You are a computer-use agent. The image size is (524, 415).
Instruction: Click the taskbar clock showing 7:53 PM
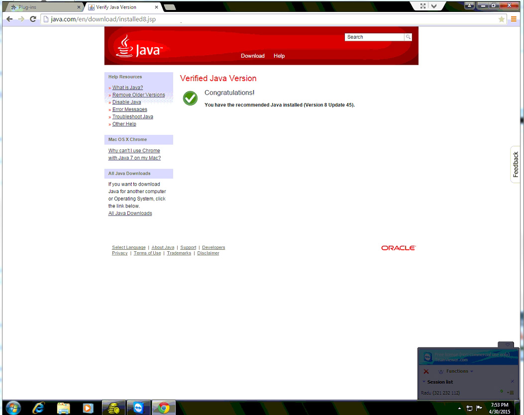point(500,408)
